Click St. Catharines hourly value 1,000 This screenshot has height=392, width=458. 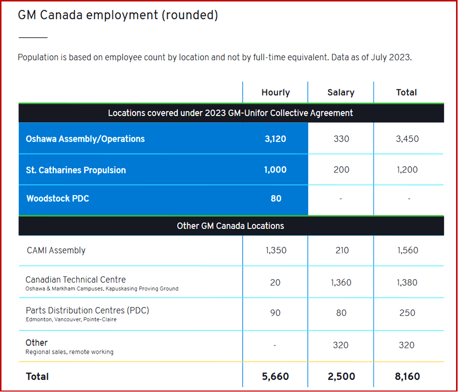(275, 170)
